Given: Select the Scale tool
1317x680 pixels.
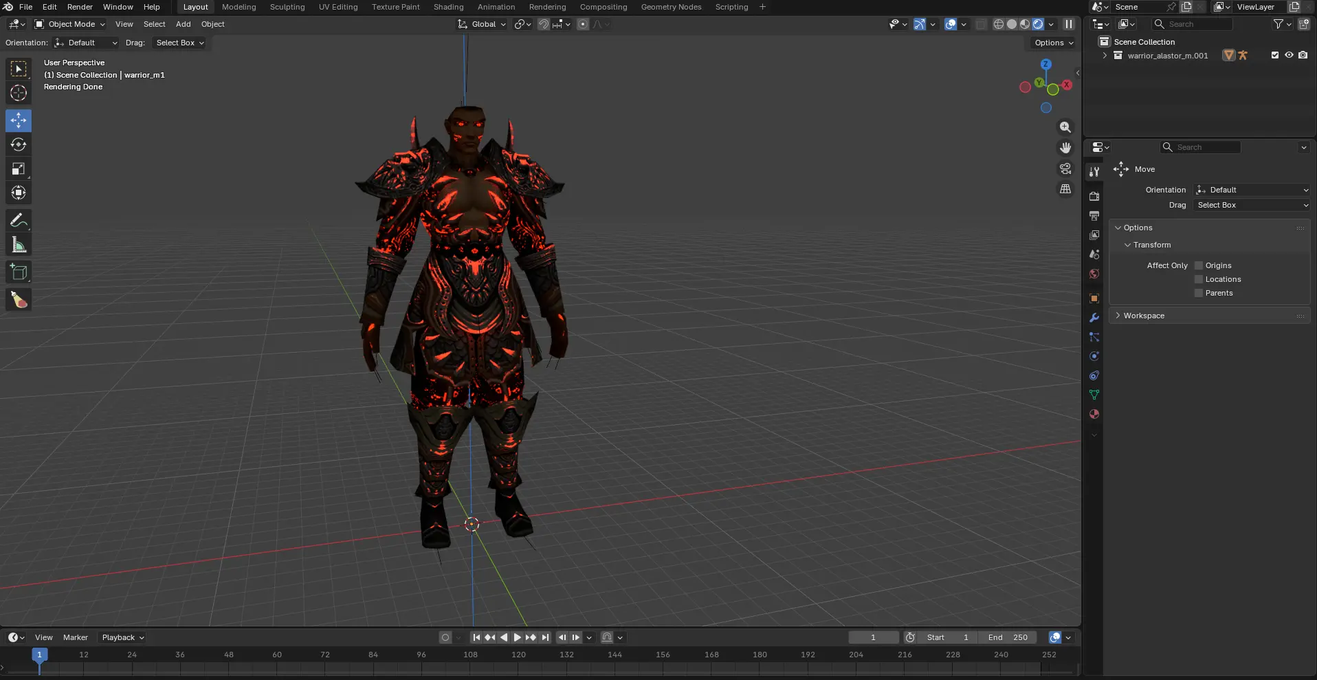Looking at the screenshot, I should [19, 168].
